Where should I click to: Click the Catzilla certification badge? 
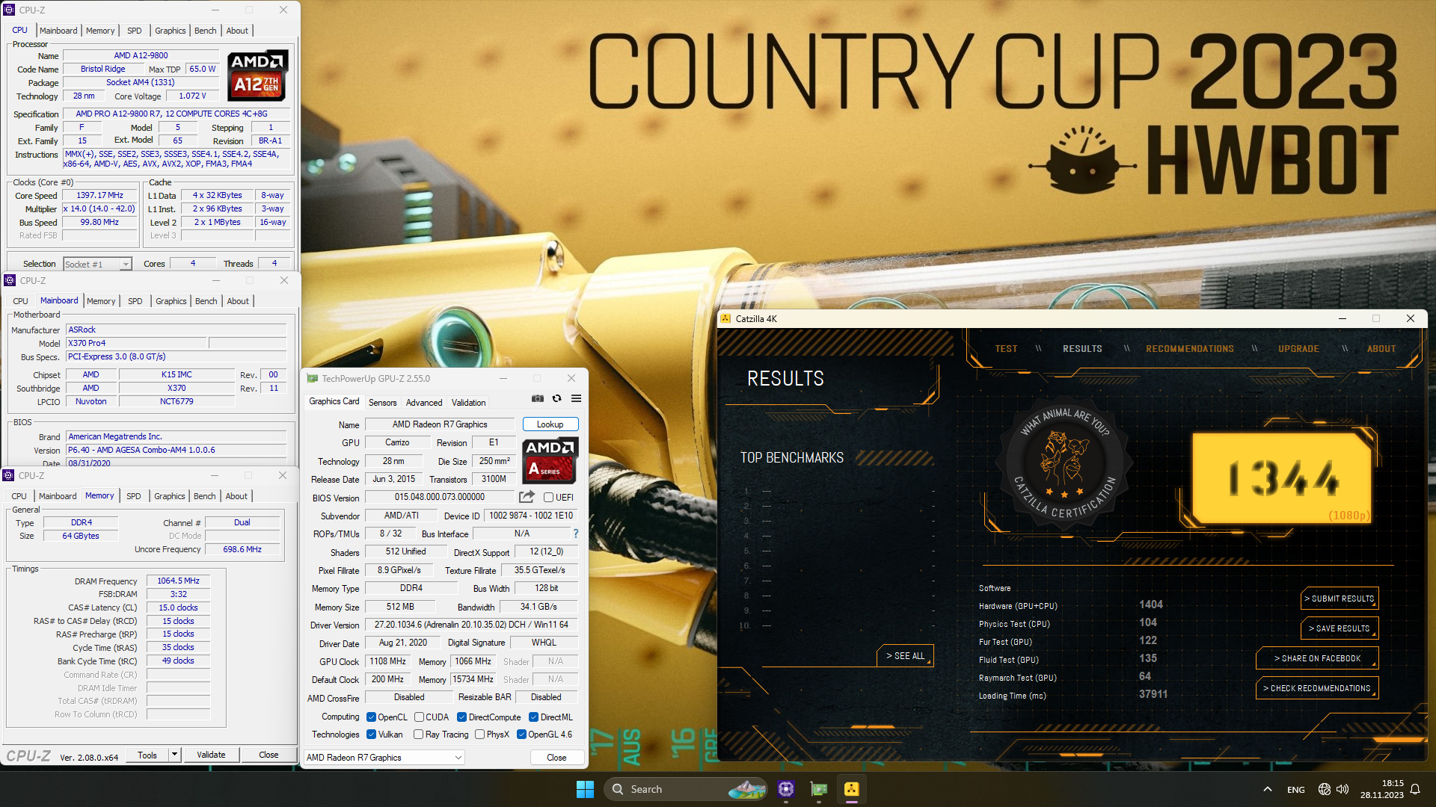coord(1065,465)
